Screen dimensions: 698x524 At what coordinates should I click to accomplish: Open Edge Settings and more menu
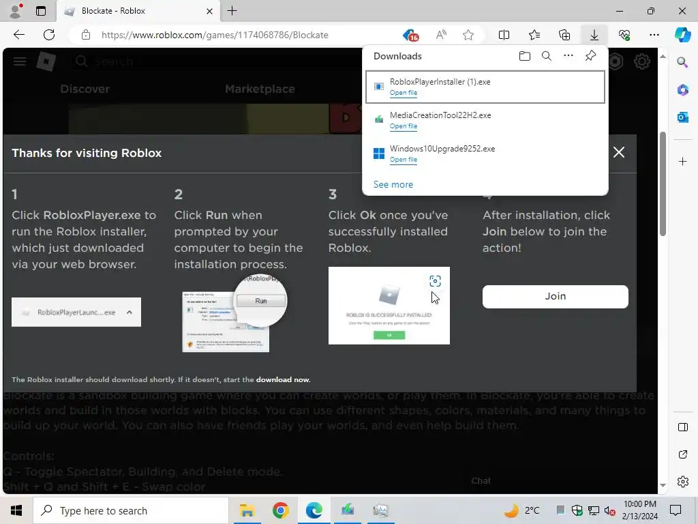point(654,35)
